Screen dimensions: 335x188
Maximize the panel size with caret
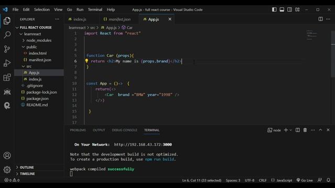pos(320,130)
